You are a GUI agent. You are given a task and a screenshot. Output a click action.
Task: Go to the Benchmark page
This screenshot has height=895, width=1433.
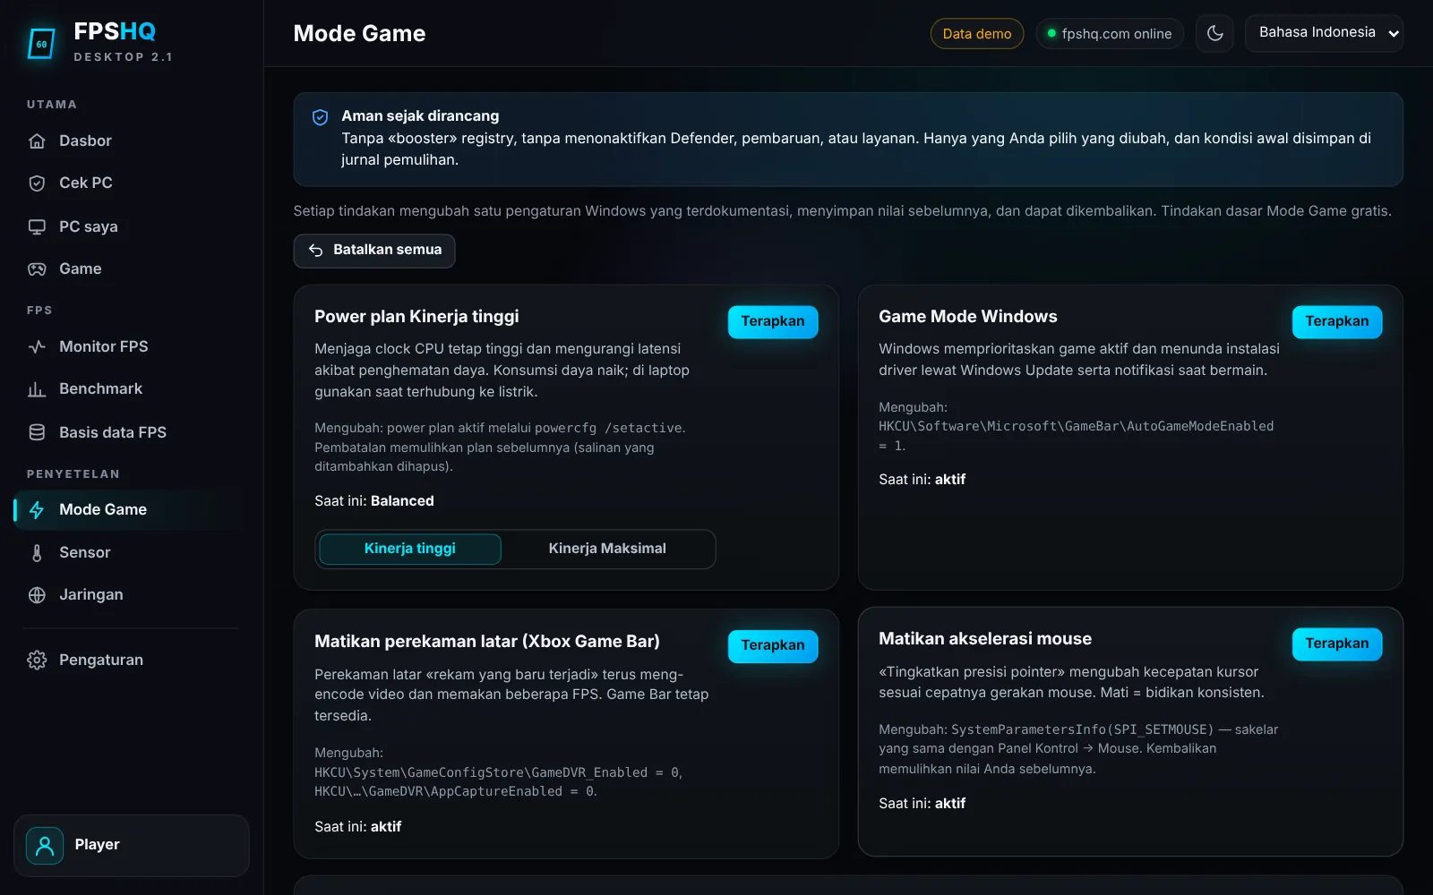pos(130,388)
